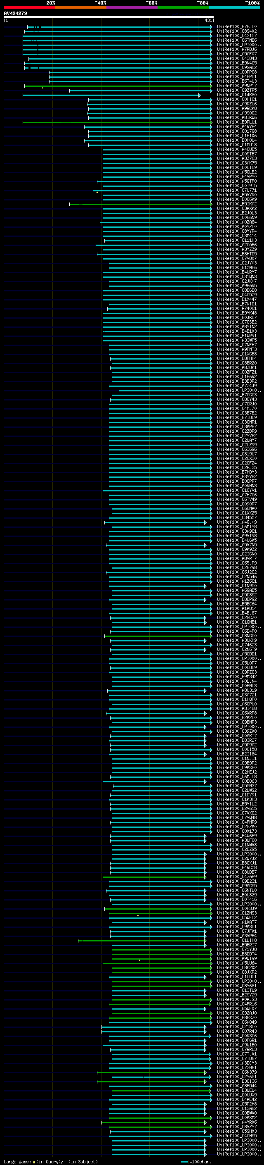Select the UniRef100_C0PPC8 label

coord(237,72)
